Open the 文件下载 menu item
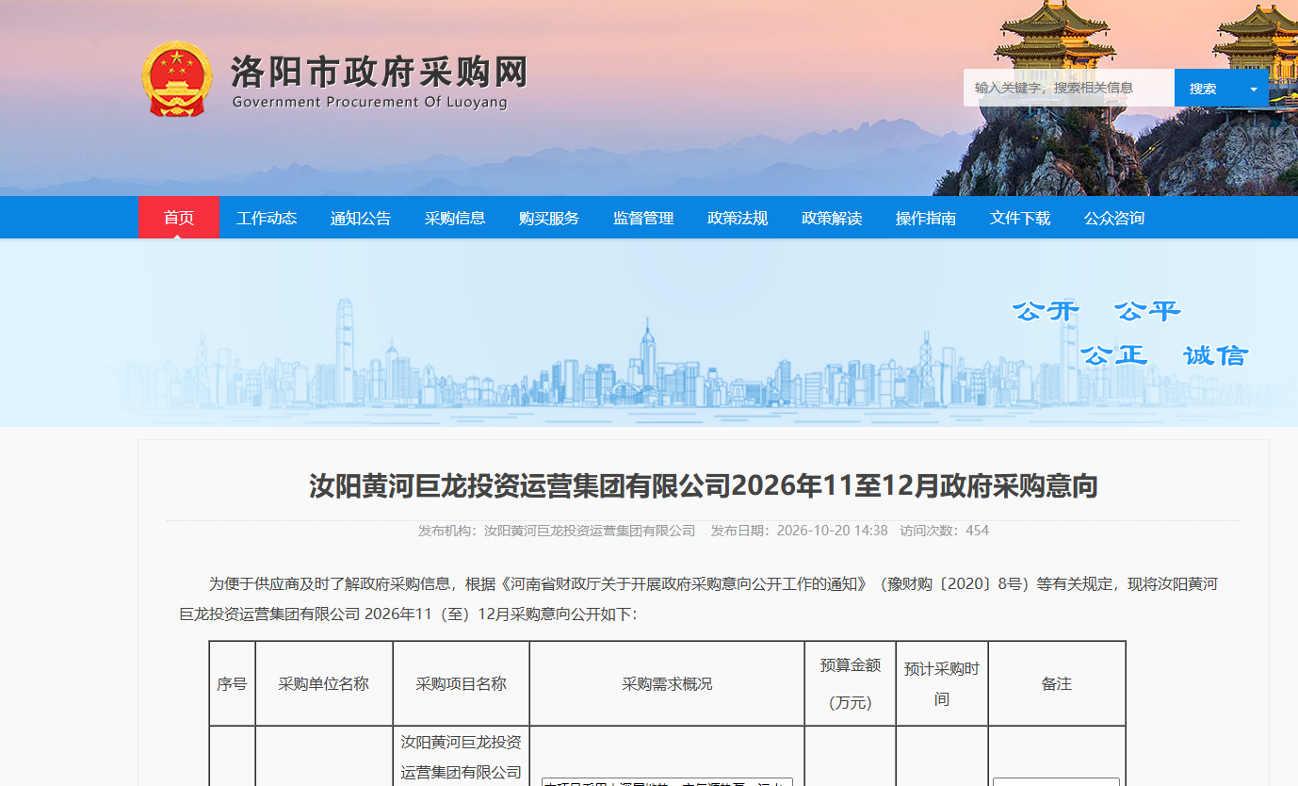The width and height of the screenshot is (1298, 786). point(1020,218)
